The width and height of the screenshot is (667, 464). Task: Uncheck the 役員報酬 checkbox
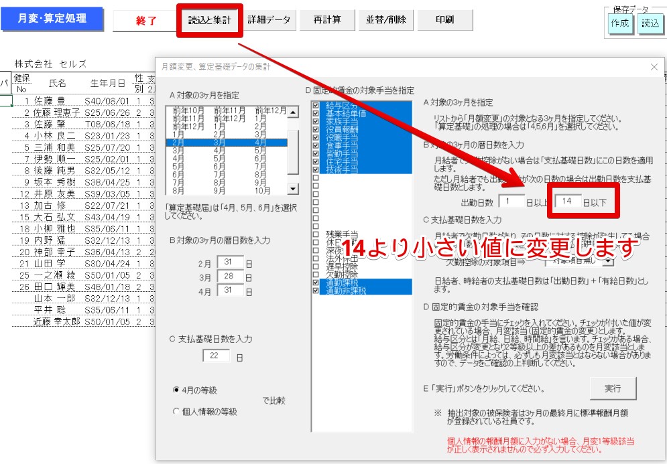[316, 130]
